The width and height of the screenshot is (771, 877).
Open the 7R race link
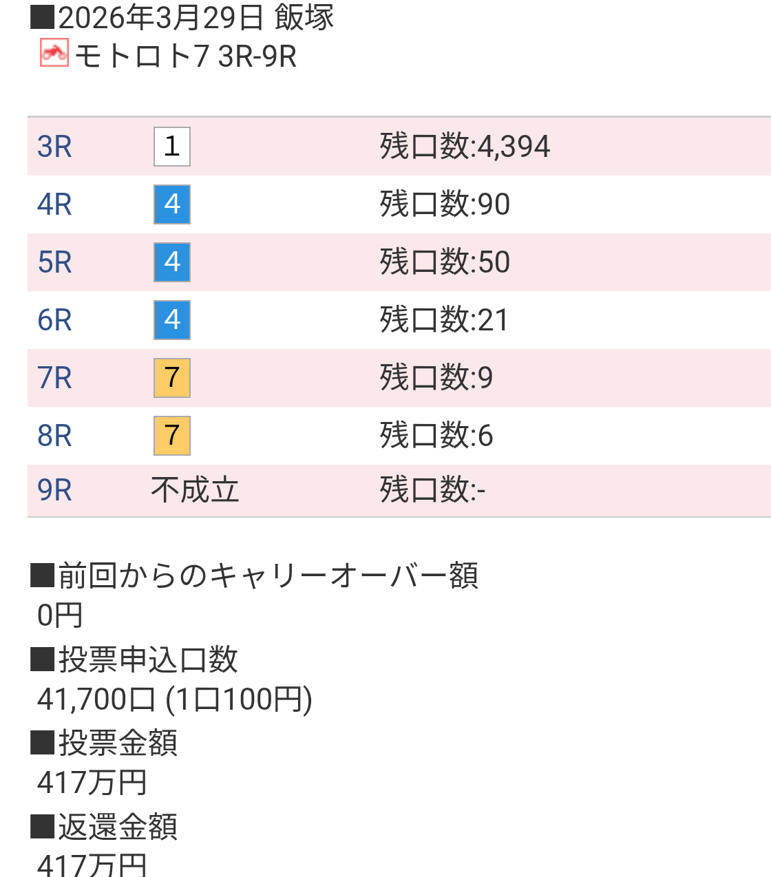click(x=54, y=378)
